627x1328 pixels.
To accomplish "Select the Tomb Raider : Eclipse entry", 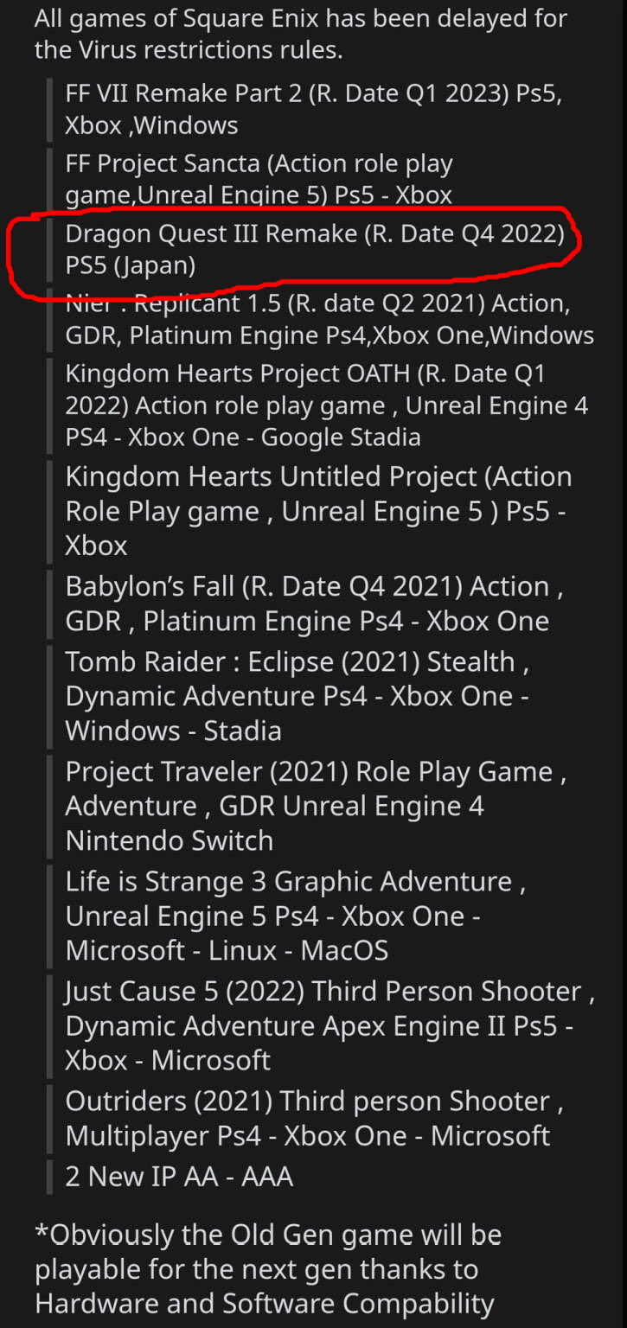I will pyautogui.click(x=298, y=696).
